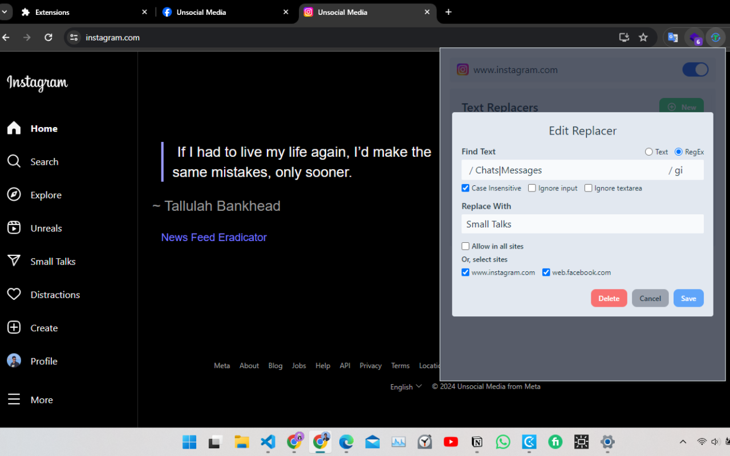This screenshot has width=730, height=456.
Task: Open the purple extension with badge 6
Action: [695, 38]
